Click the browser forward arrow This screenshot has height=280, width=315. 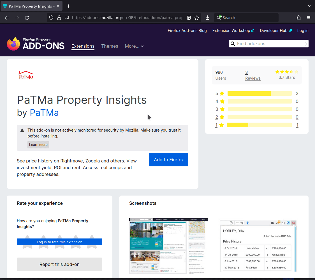[x=17, y=18]
